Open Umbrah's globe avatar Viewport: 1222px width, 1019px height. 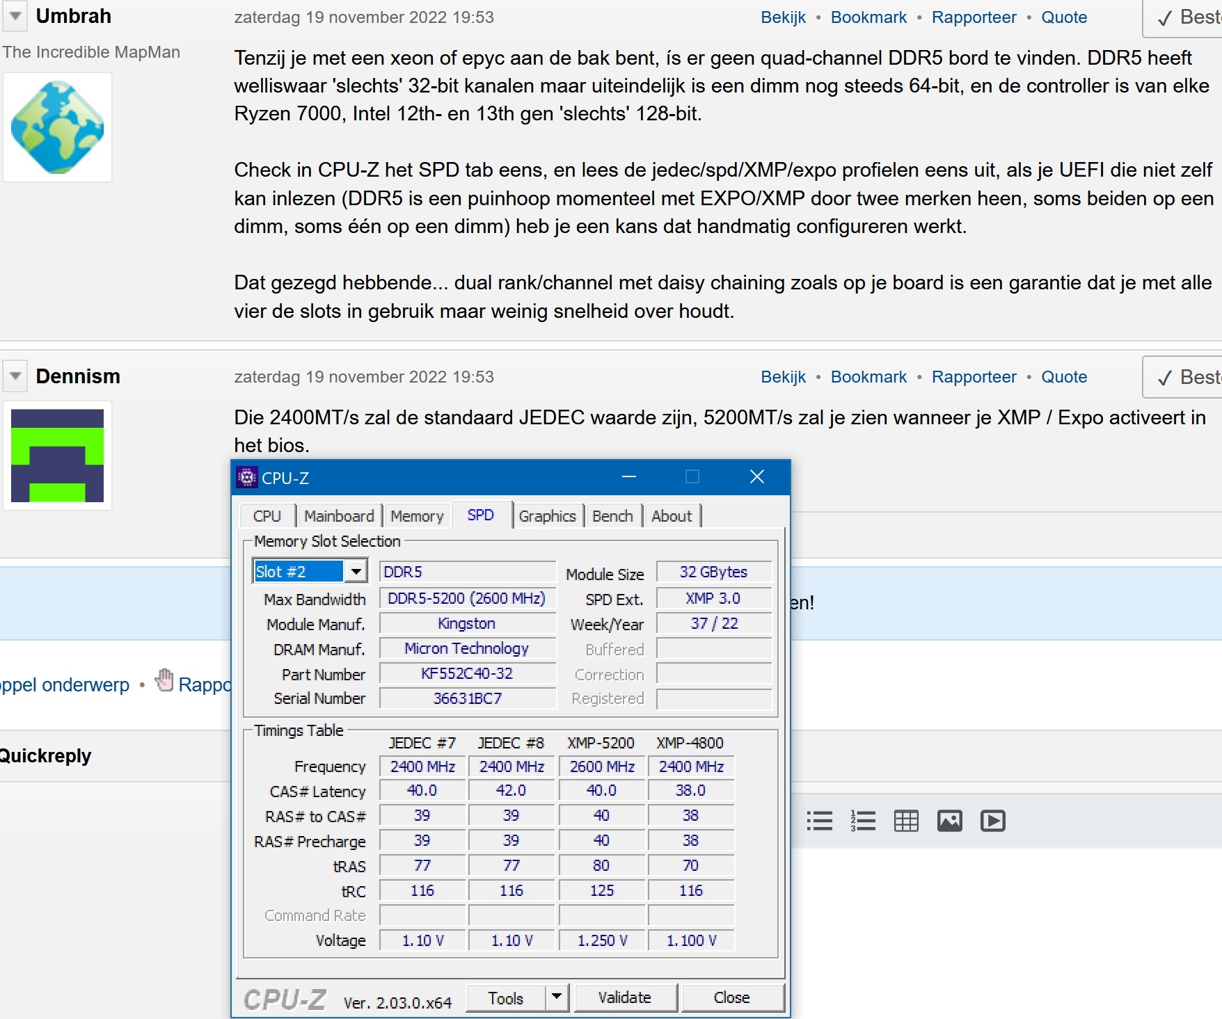coord(58,127)
